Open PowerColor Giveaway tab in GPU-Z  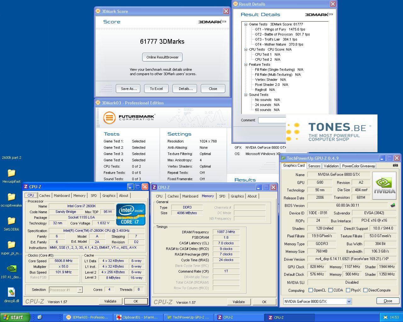(359, 166)
